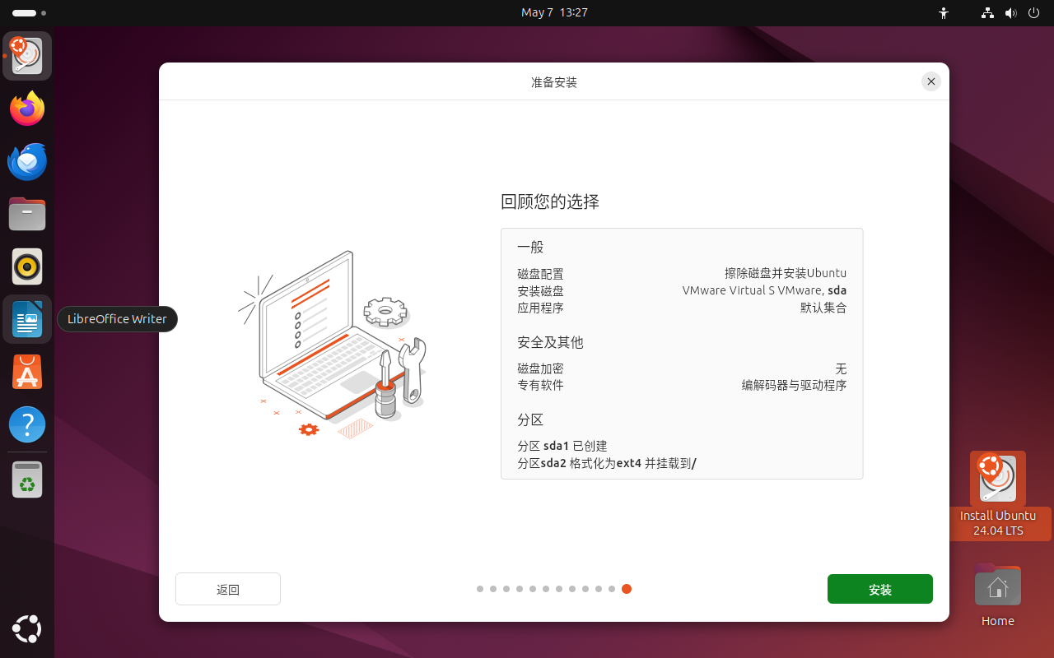Launch Rhythmbox music player from the dock
The height and width of the screenshot is (658, 1054).
pyautogui.click(x=26, y=266)
